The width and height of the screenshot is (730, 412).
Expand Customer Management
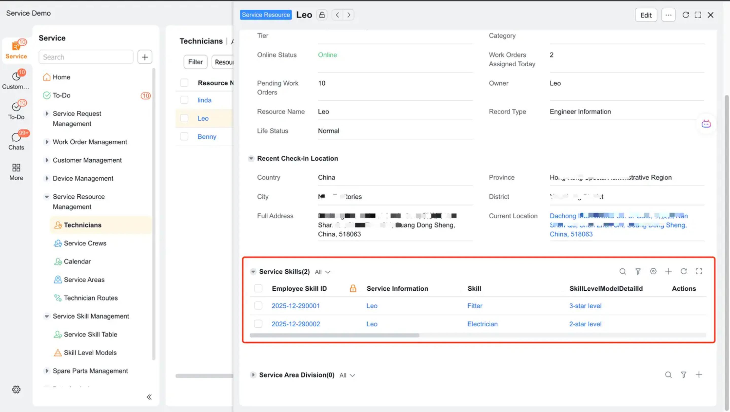click(47, 160)
